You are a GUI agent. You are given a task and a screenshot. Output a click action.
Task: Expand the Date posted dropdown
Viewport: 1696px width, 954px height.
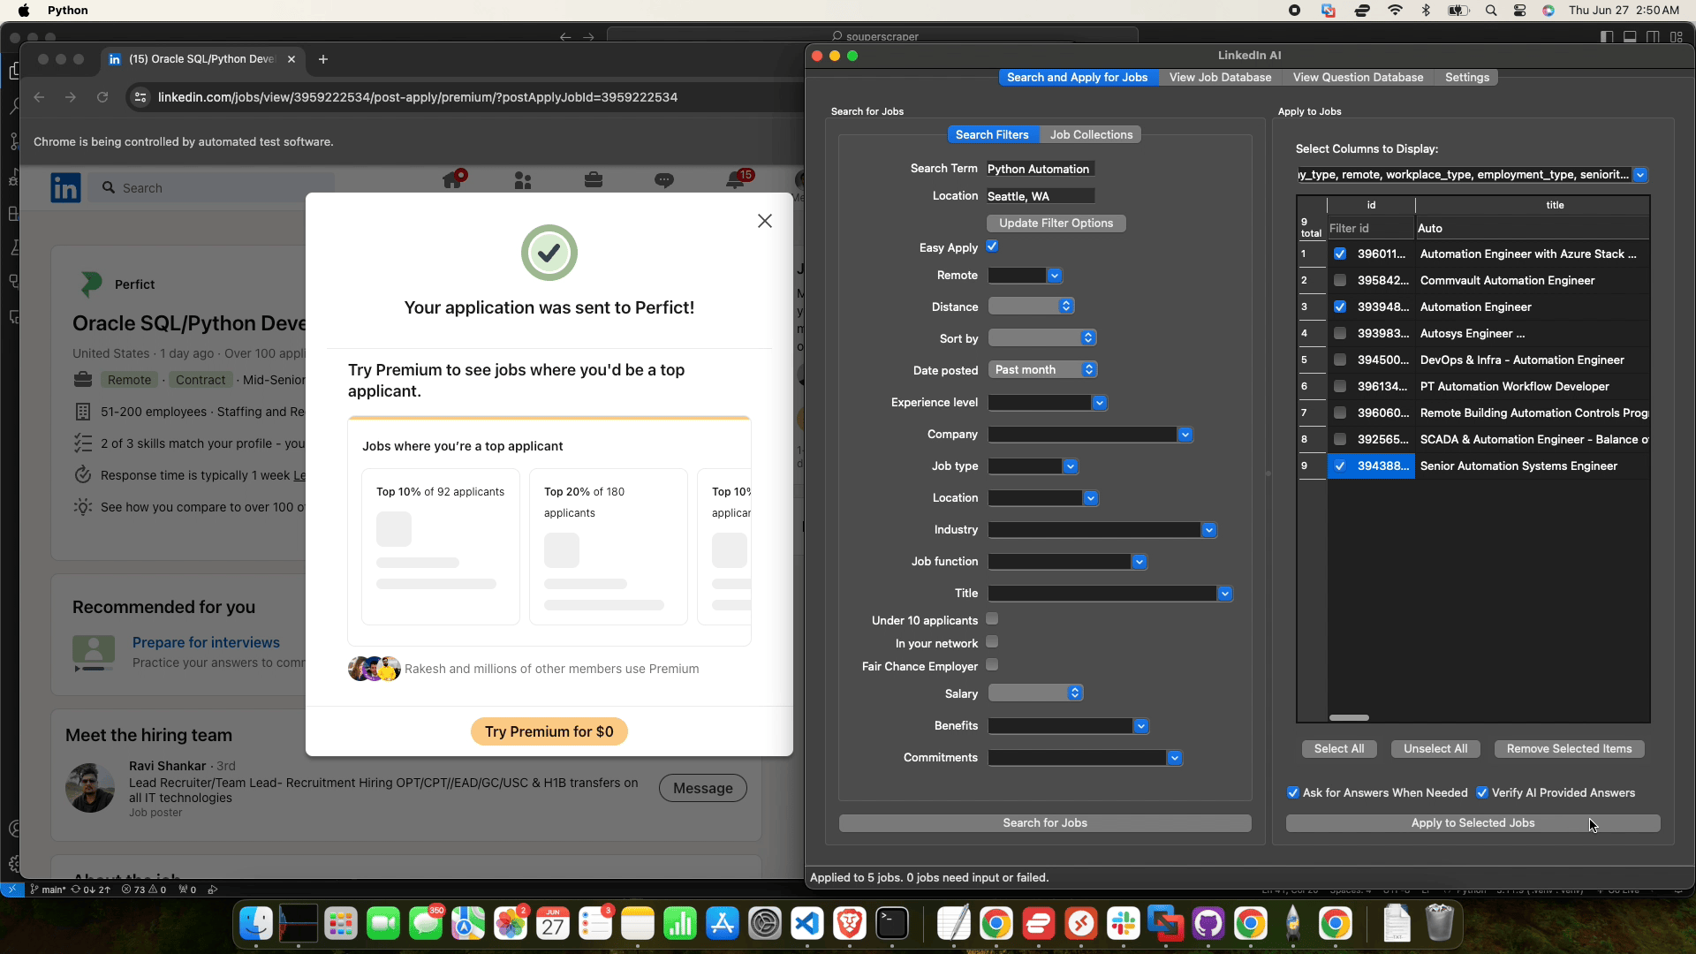(1043, 369)
